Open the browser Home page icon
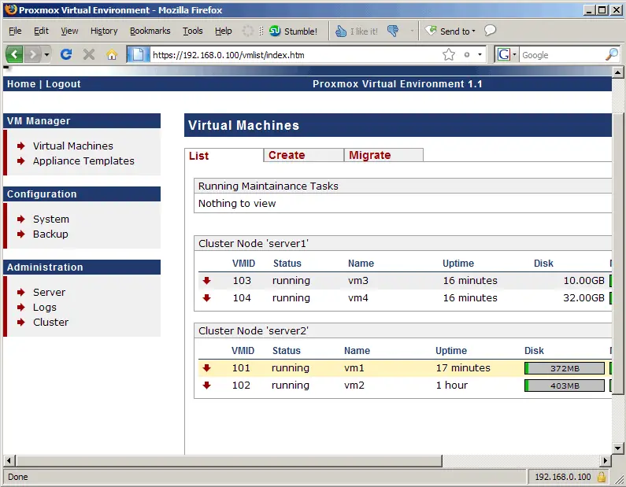Viewport: 626px width, 487px height. click(x=112, y=54)
